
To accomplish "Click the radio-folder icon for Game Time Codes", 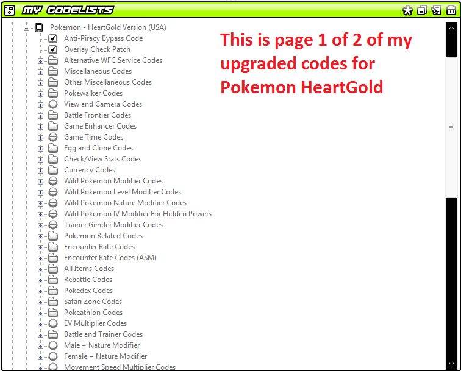I will point(53,137).
